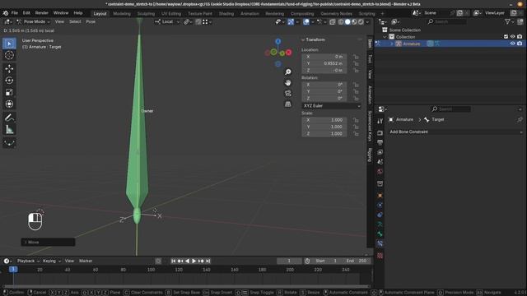Click the current frame number field
Viewport: 527px width, 296px height.
[289, 261]
